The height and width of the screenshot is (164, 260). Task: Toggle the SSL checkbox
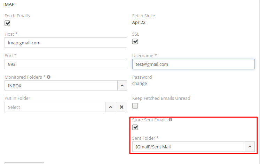pyautogui.click(x=135, y=42)
